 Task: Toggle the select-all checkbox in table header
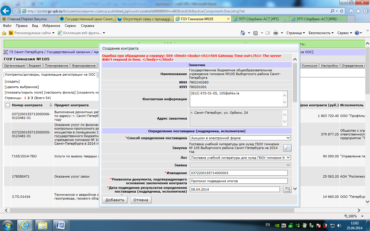(x=8, y=105)
